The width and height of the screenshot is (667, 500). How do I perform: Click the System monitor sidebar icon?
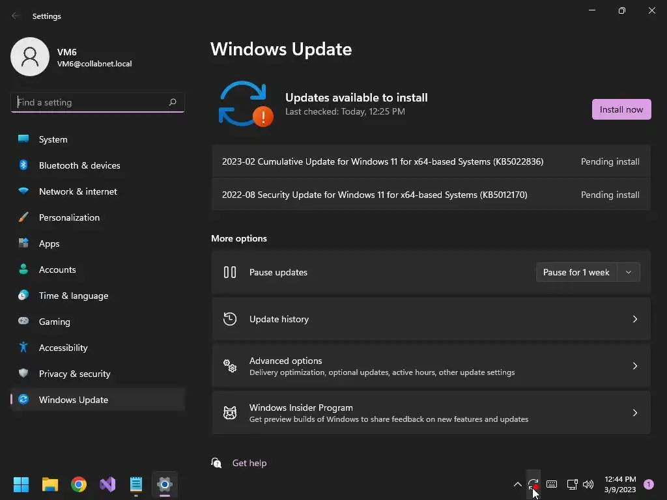[23, 139]
